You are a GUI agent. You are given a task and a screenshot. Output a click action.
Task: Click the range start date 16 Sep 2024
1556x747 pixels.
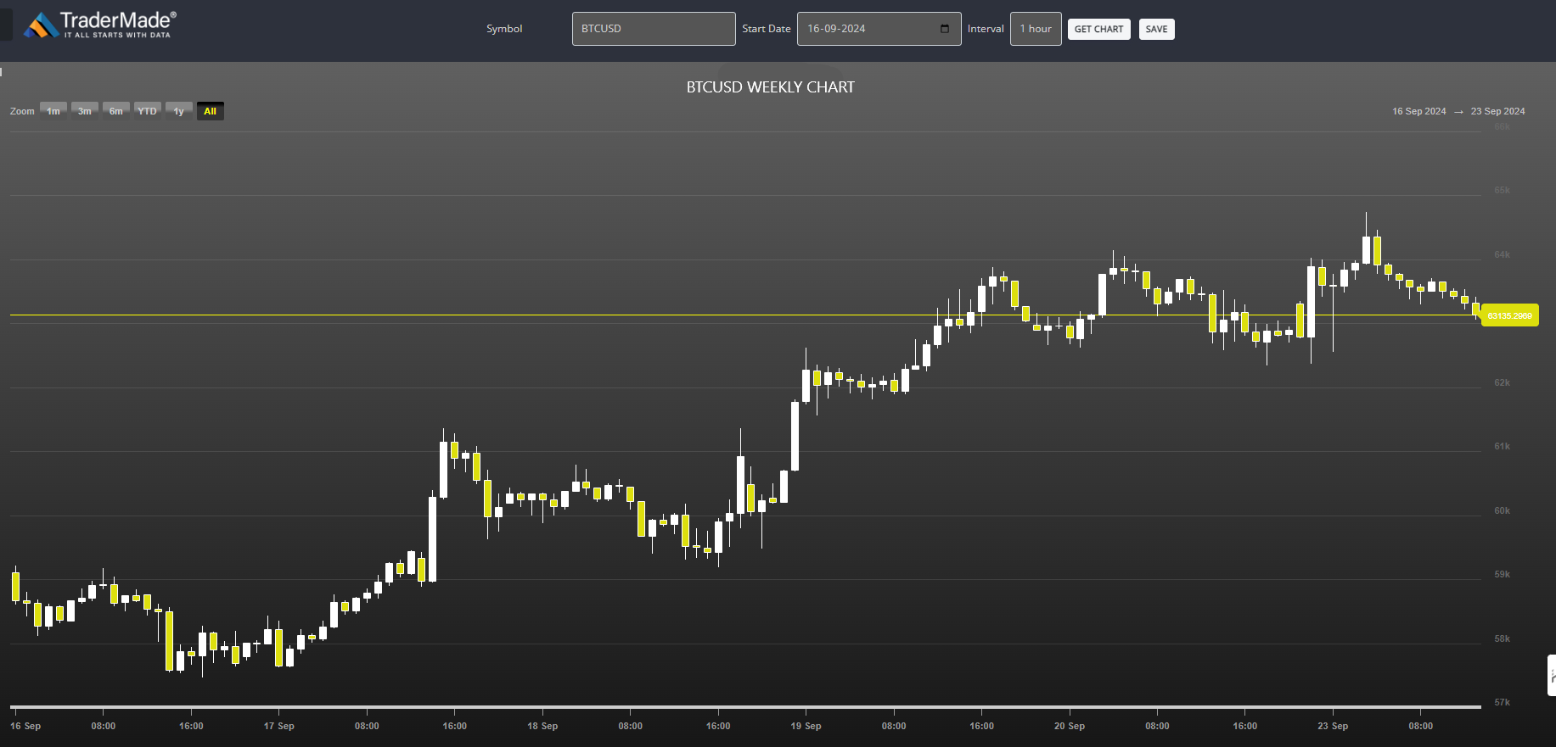(x=1418, y=111)
